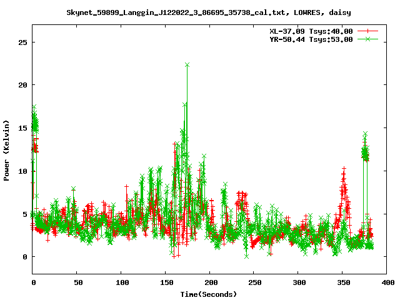Click the Time(Seconds) x-axis label
This screenshot has width=400, height=300.
(209, 294)
